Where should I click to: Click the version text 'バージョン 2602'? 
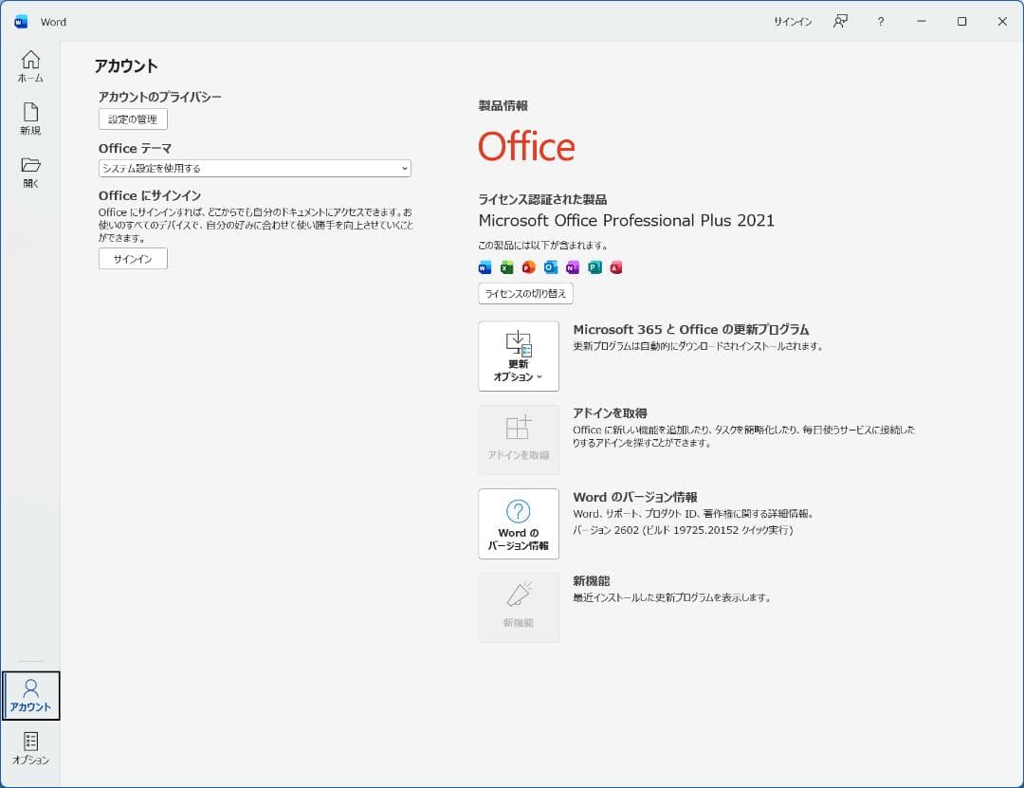605,530
